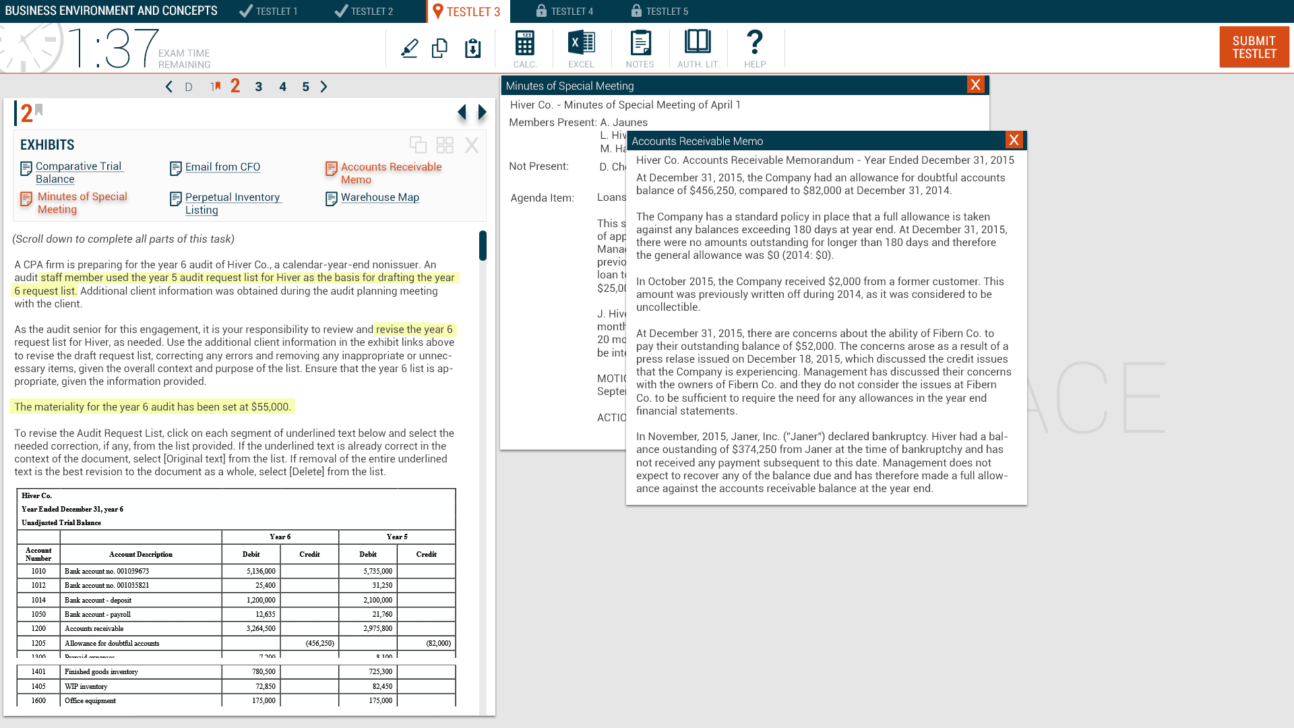Open the Excel spreadsheet tool
The height and width of the screenshot is (728, 1294).
(581, 49)
